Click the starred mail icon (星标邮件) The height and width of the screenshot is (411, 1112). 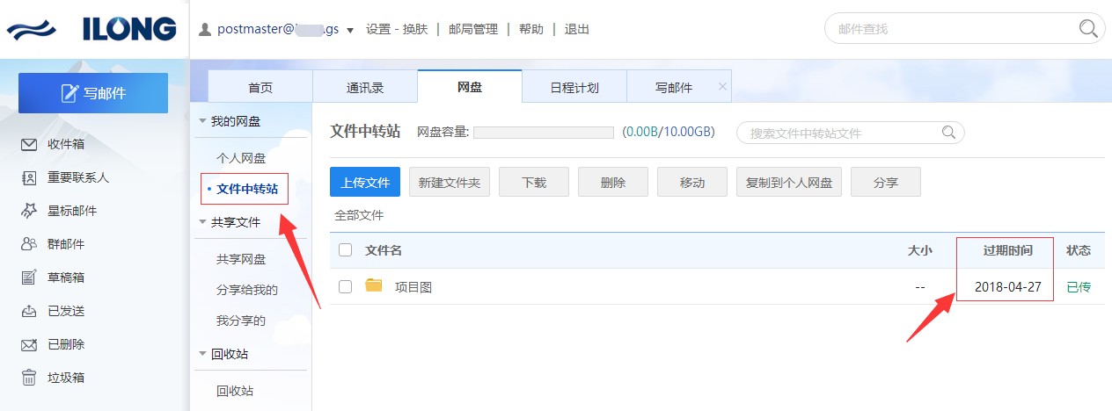point(29,211)
